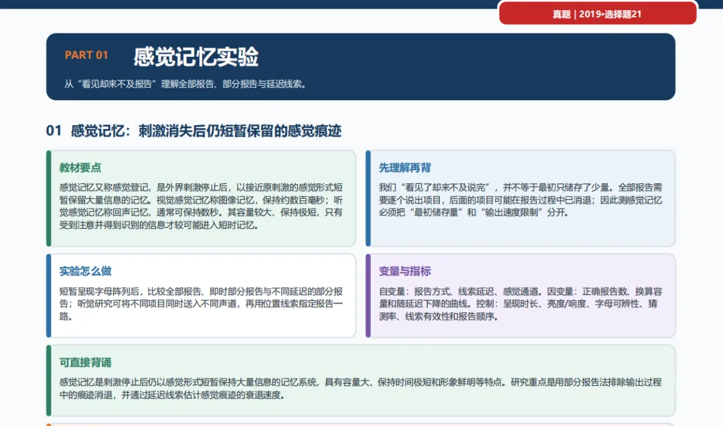Click the 实验怎么做 card heading
This screenshot has width=723, height=426.
coord(85,271)
